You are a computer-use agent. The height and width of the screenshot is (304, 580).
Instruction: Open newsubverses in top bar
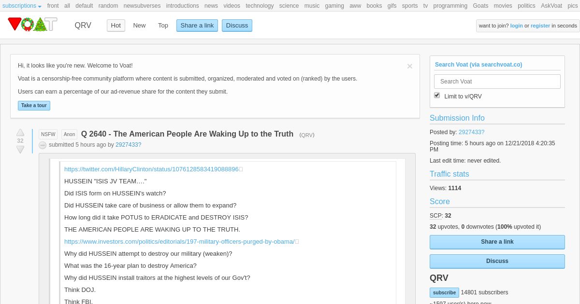pyautogui.click(x=142, y=6)
